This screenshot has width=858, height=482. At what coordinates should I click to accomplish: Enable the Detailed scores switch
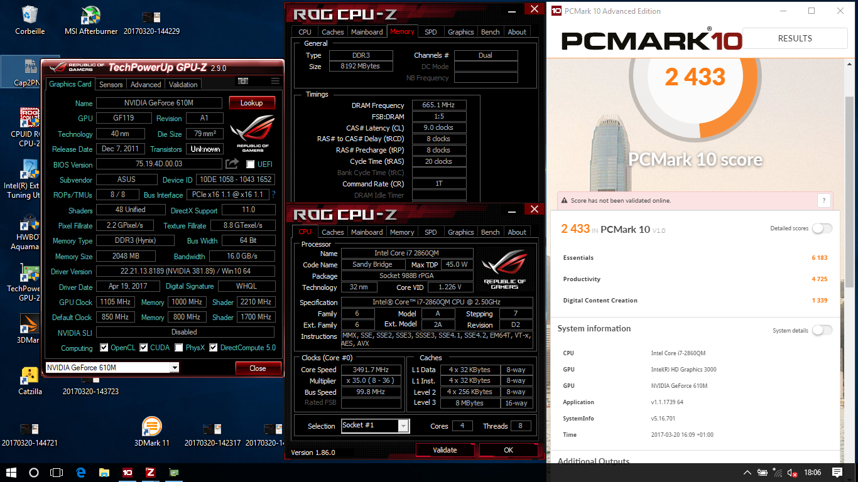coord(822,228)
